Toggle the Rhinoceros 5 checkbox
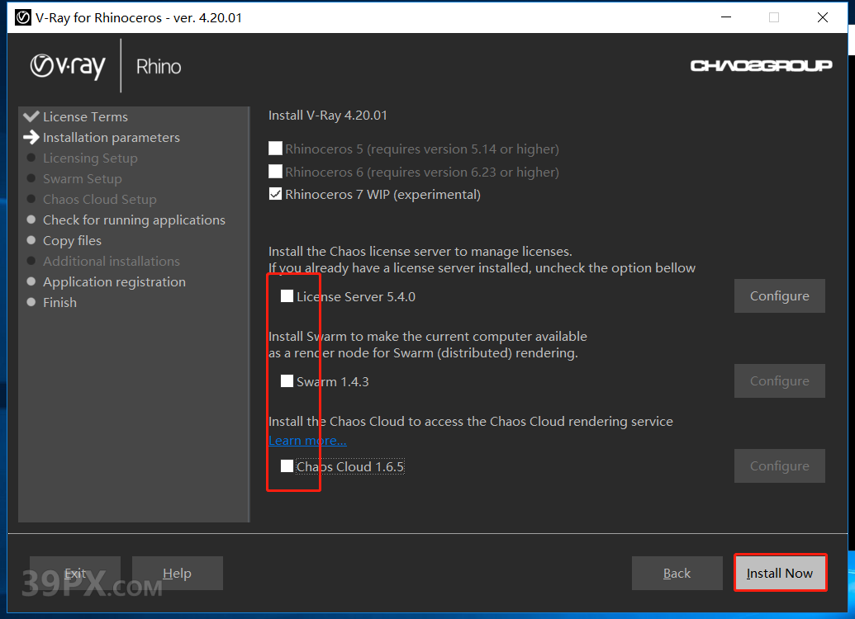The width and height of the screenshot is (855, 619). click(276, 149)
